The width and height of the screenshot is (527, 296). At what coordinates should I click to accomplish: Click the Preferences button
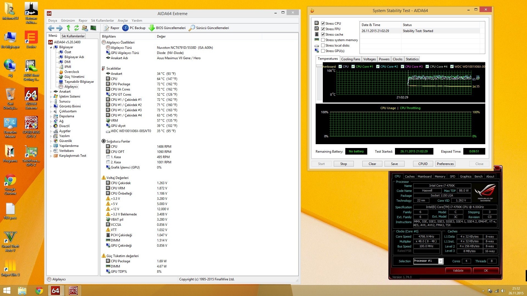[x=445, y=164]
